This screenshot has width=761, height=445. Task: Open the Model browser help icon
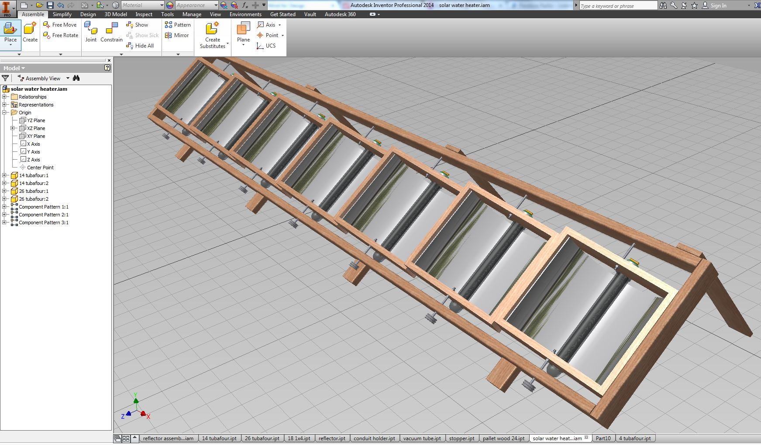click(107, 68)
